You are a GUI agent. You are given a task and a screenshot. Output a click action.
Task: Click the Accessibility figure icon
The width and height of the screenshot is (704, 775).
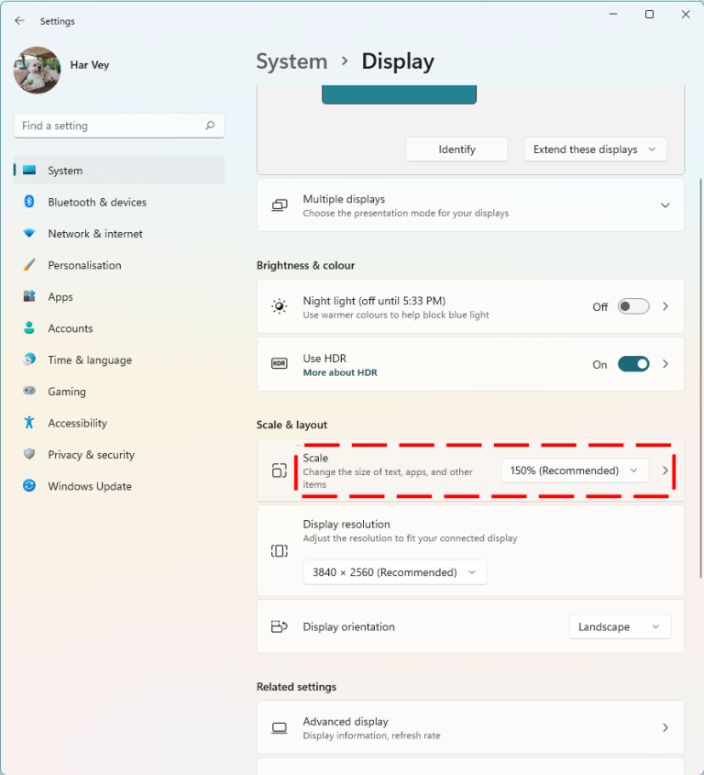29,423
